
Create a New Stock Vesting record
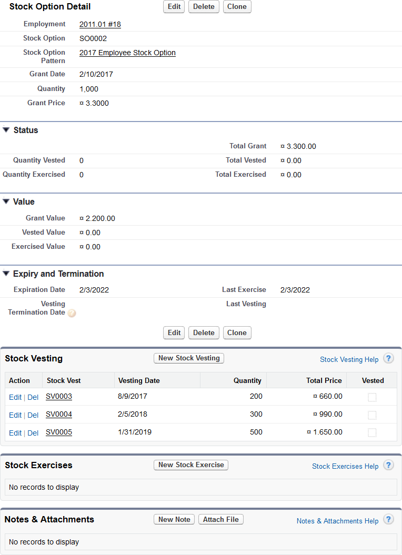189,358
